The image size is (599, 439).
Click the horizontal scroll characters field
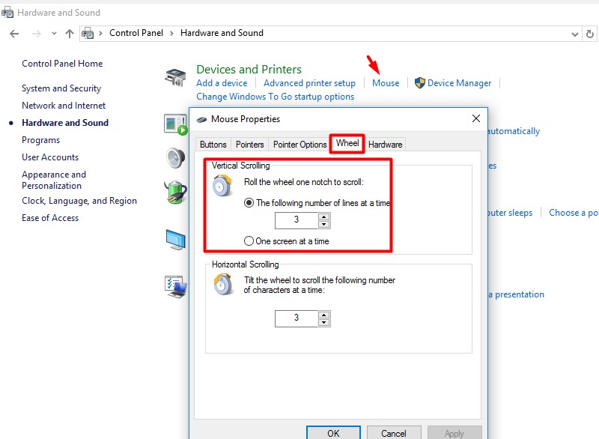tap(296, 318)
